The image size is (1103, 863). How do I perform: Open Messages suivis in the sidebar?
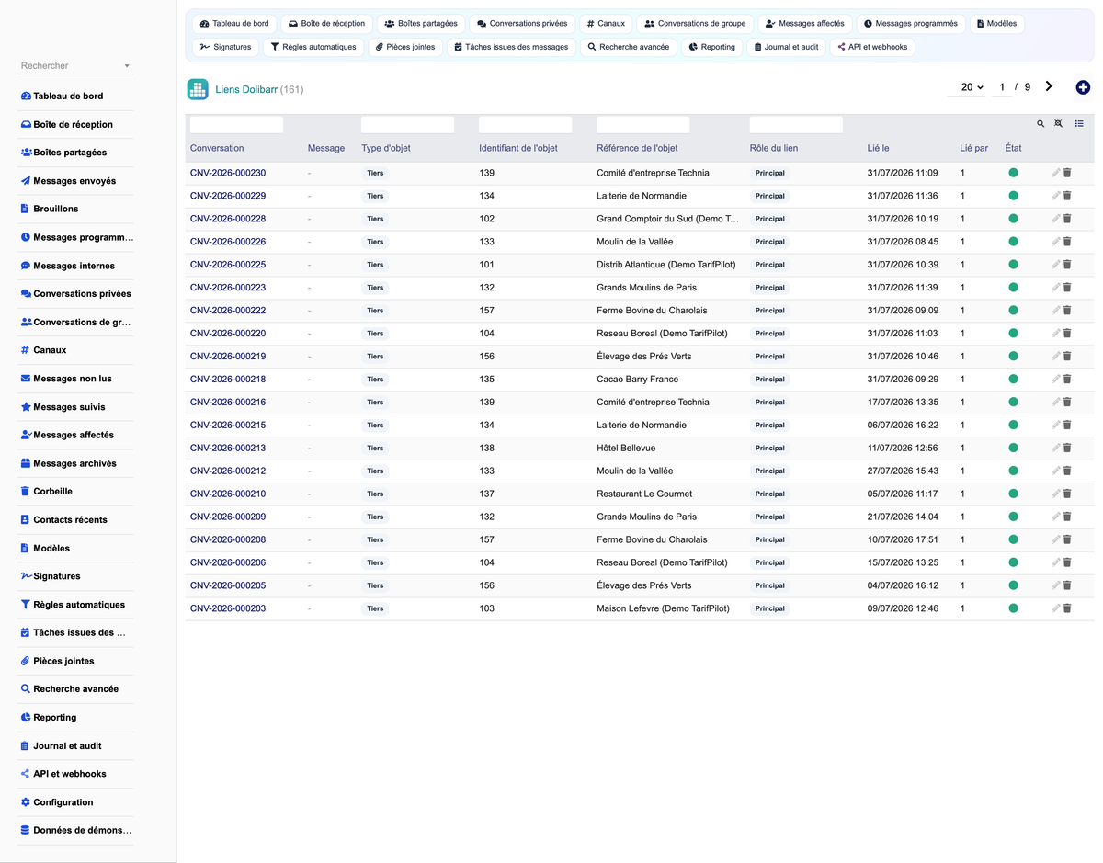(69, 407)
